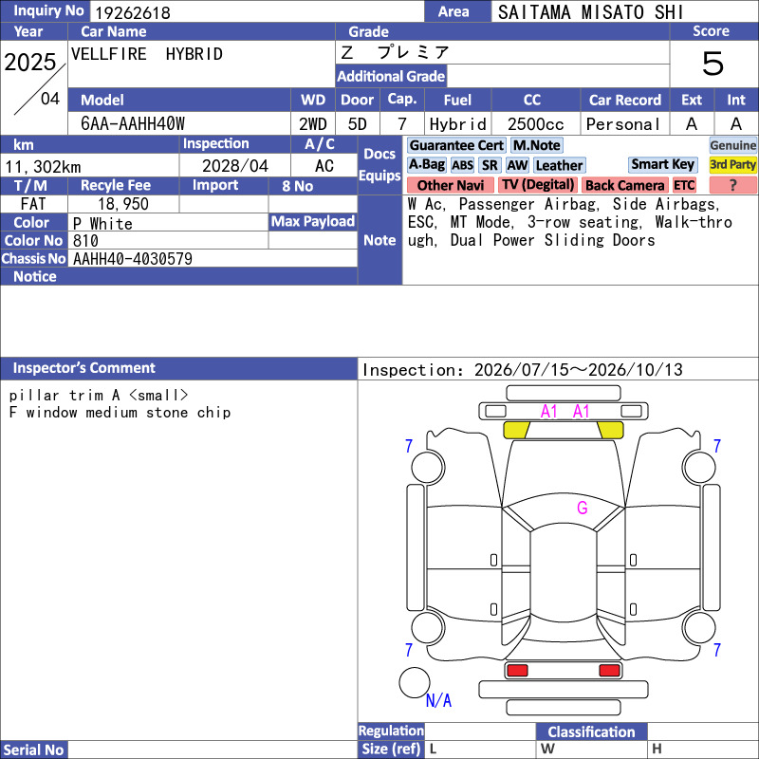759x759 pixels.
Task: Click the area SAITAMA MISATO SHI
Action: coord(590,12)
